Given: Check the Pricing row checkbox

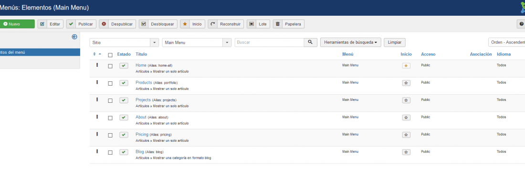Looking at the screenshot, I should 110,135.
